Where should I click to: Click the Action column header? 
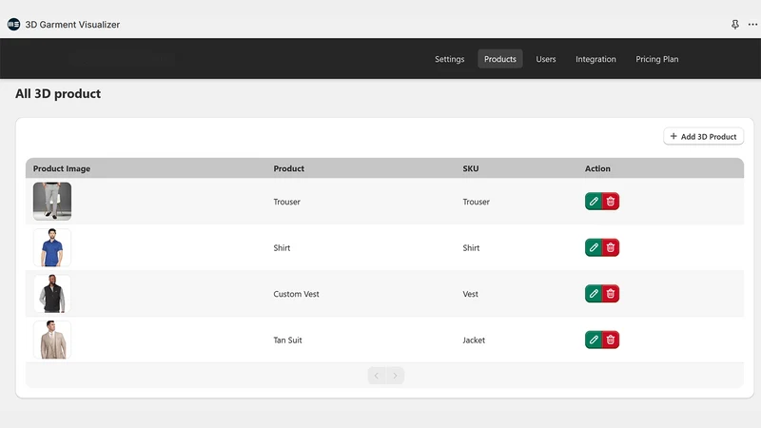coord(597,168)
